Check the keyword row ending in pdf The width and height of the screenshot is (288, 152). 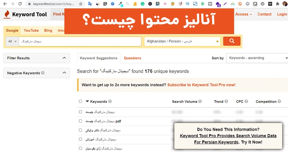coord(80,121)
